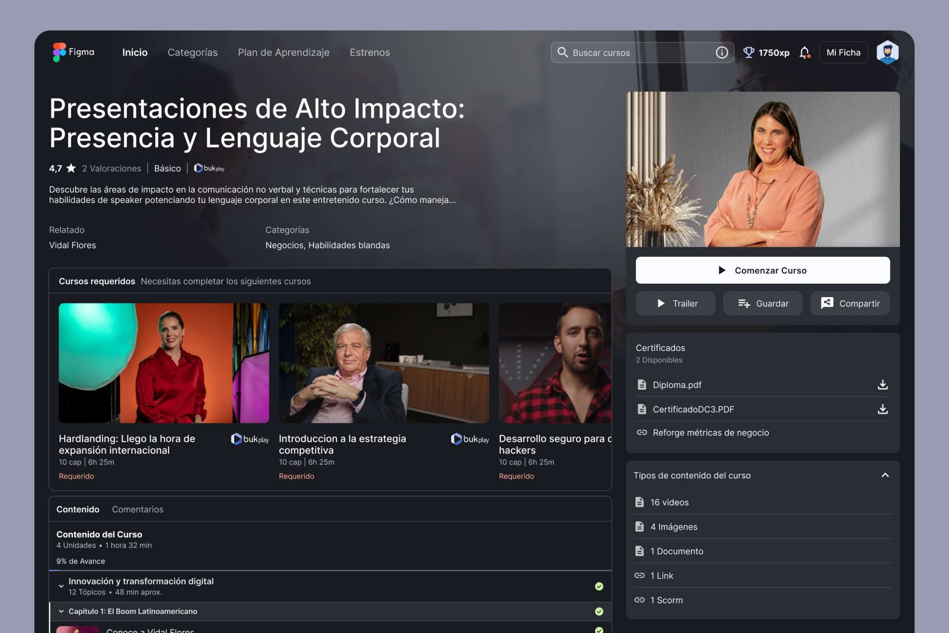
Task: Collapse Capitulo 1: El Boom Latinoamericano
Action: (61, 611)
